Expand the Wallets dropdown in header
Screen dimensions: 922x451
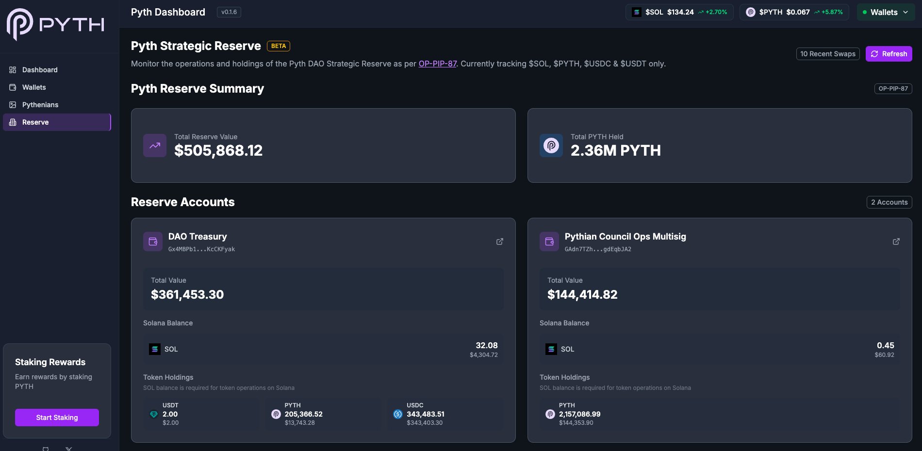886,12
